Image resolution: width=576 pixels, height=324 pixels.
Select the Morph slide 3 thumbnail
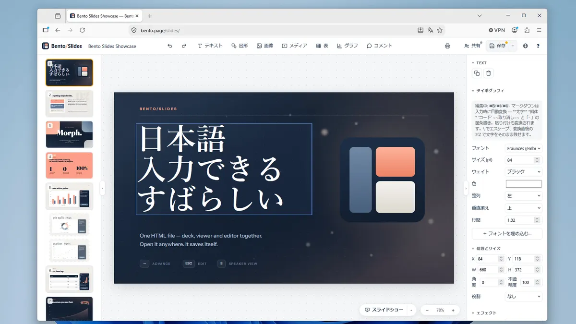tap(70, 134)
